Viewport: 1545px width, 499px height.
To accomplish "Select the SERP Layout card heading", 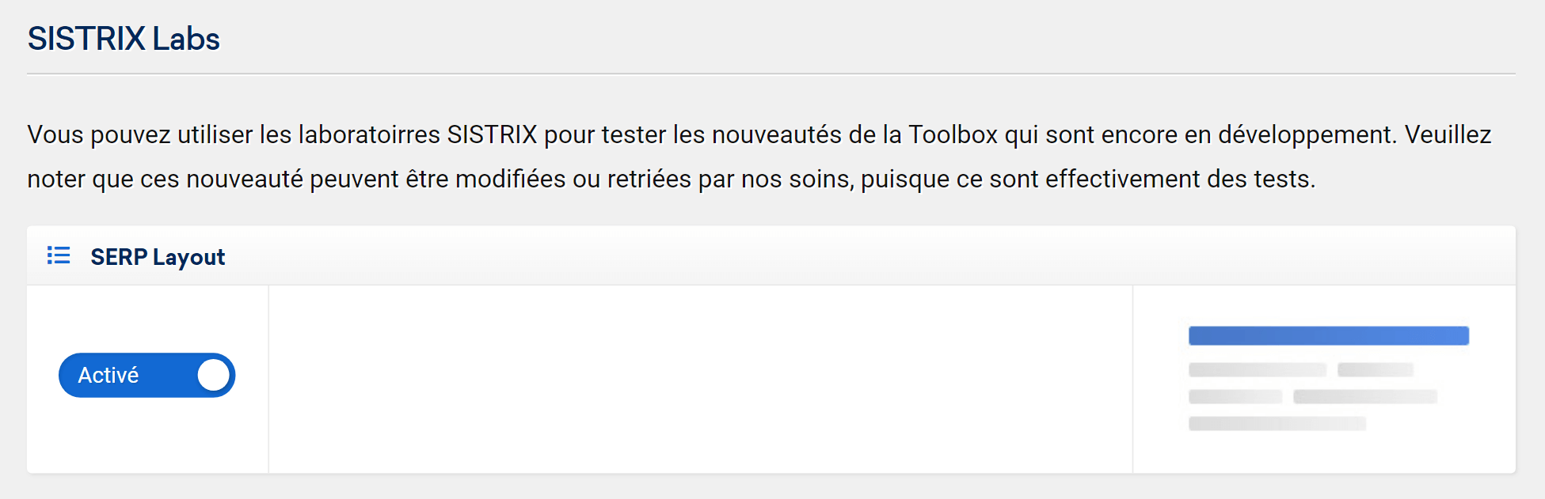I will click(x=158, y=257).
